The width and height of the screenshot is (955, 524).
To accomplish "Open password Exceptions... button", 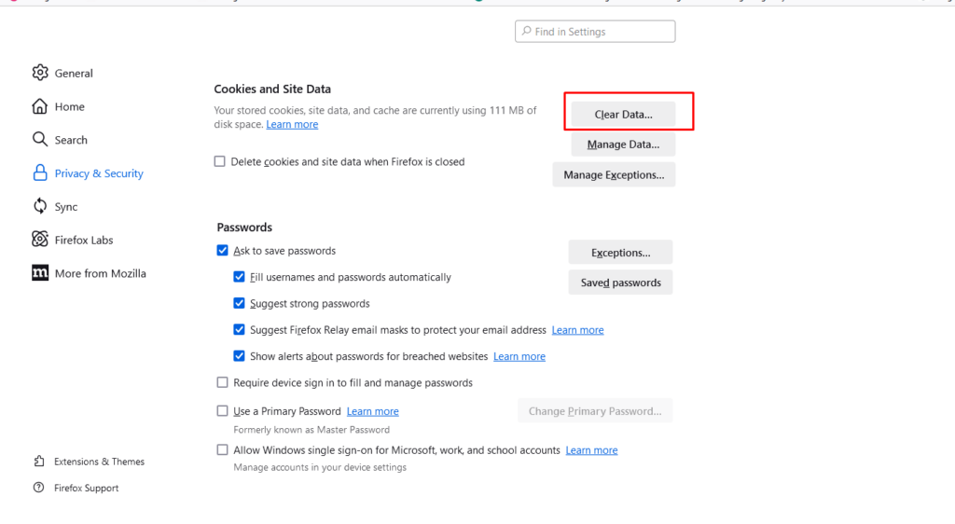I will [620, 252].
